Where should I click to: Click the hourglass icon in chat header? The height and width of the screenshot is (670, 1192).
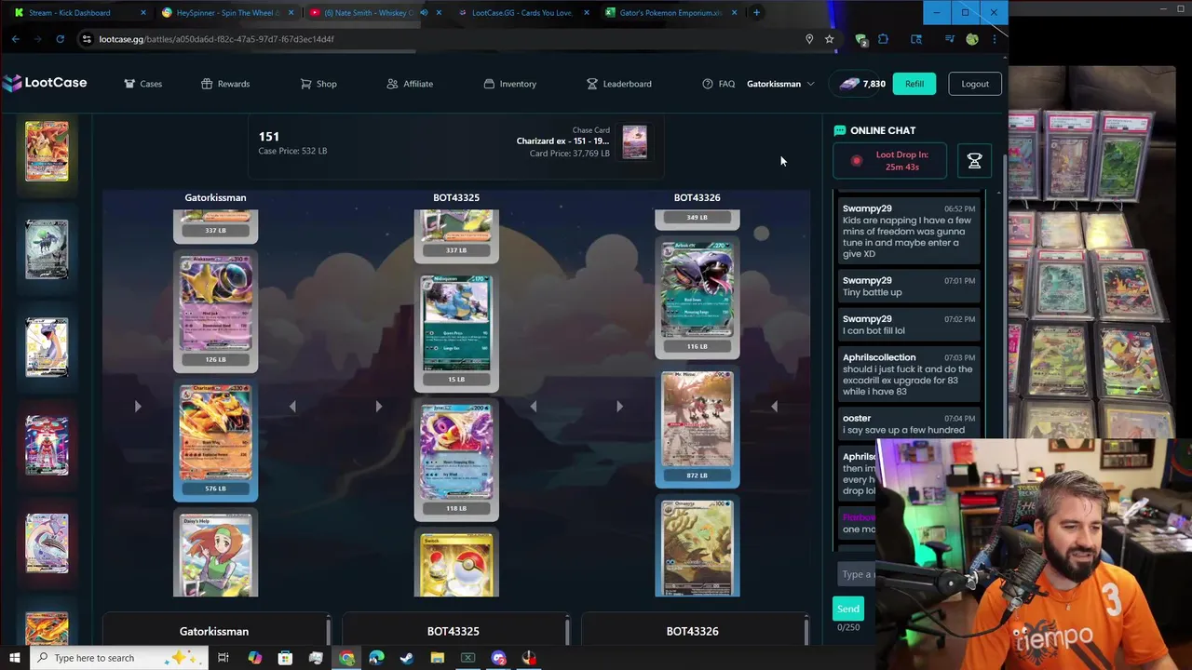click(x=974, y=161)
